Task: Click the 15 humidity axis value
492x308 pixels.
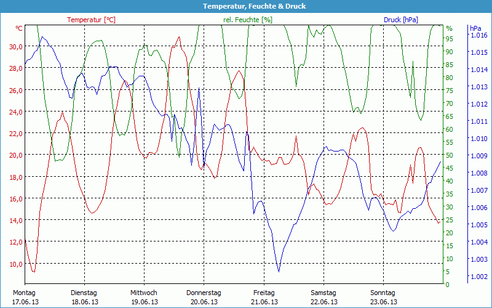Action: coord(450,246)
